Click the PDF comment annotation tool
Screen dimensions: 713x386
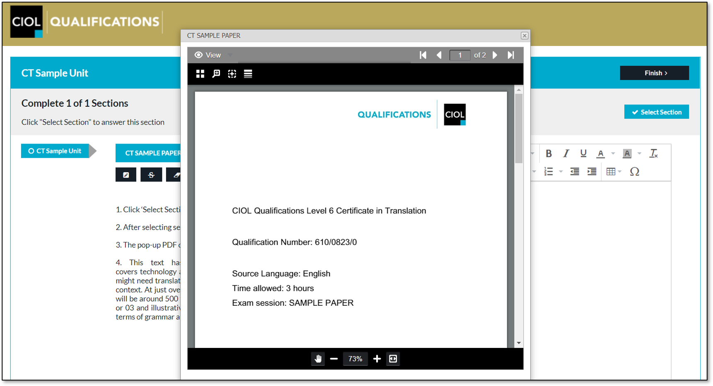click(x=216, y=74)
